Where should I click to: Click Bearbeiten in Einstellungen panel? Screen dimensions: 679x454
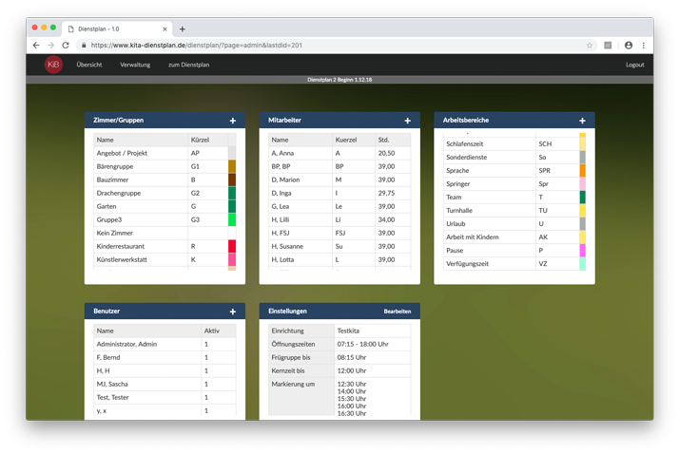coord(398,312)
